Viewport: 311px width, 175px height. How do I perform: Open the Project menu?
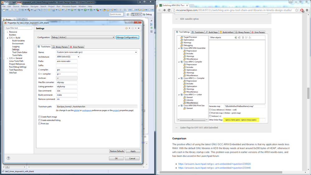tap(51, 6)
